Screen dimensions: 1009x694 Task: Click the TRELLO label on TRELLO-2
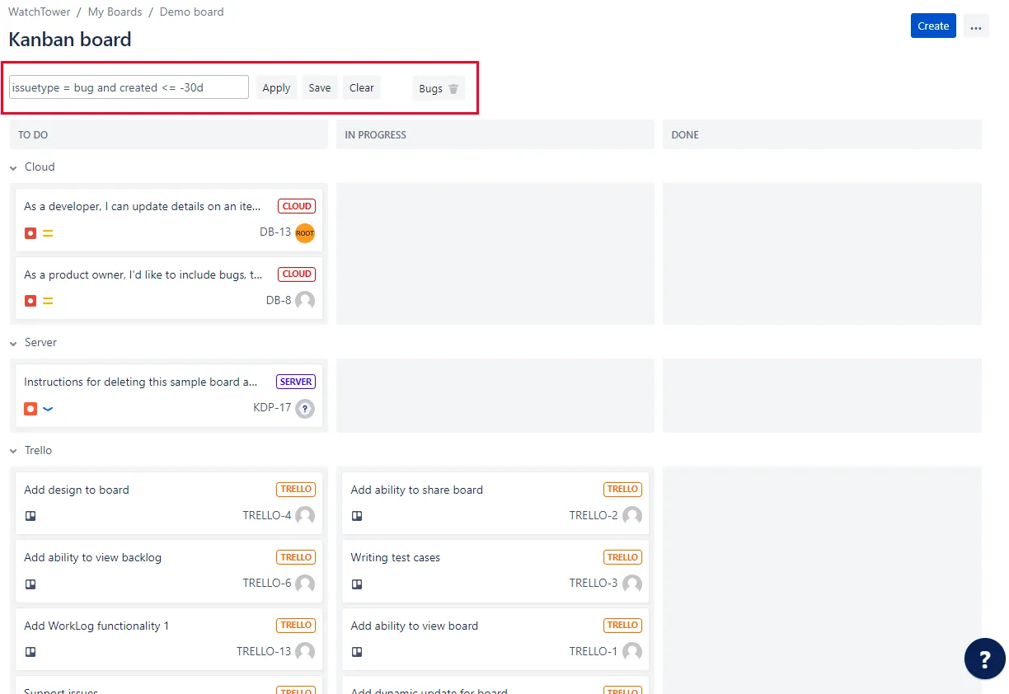pyautogui.click(x=622, y=489)
